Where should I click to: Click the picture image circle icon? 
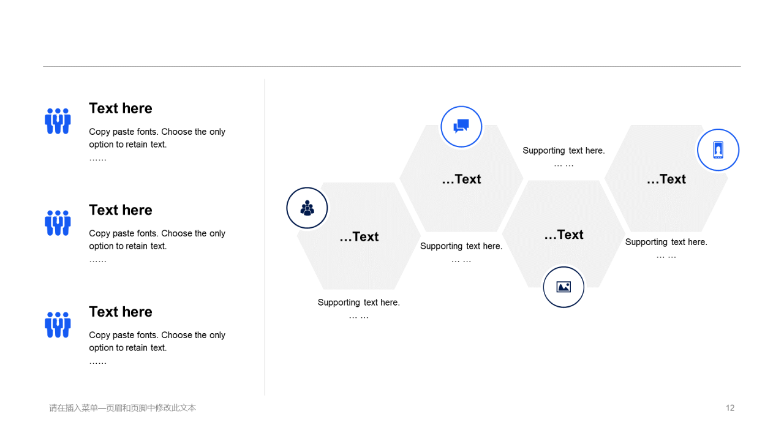coord(563,287)
